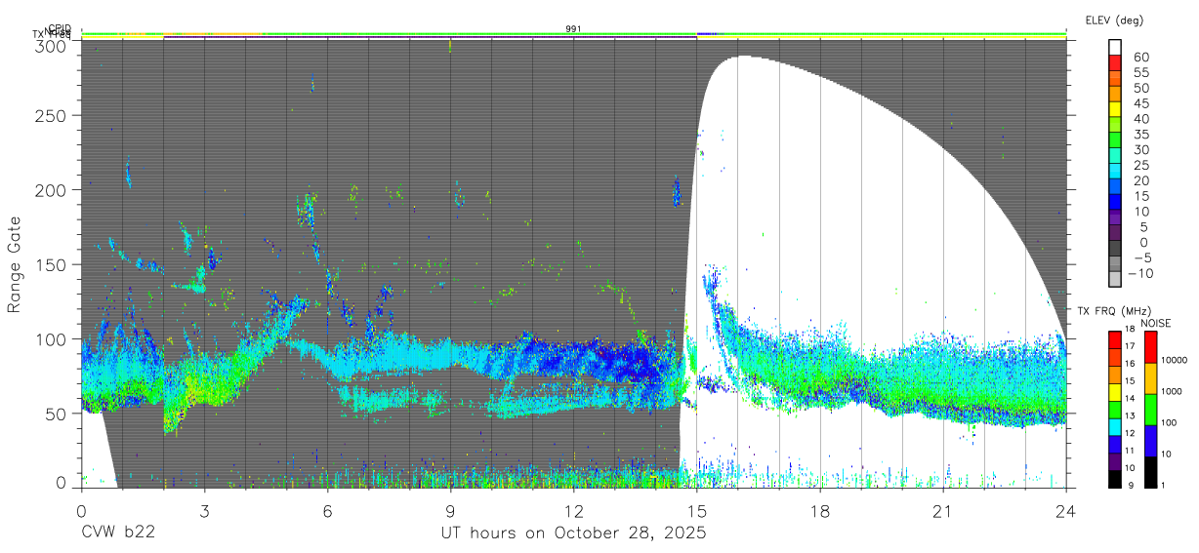This screenshot has height=553, width=1199.
Task: Click the '991' CPID value at top
Action: click(573, 29)
